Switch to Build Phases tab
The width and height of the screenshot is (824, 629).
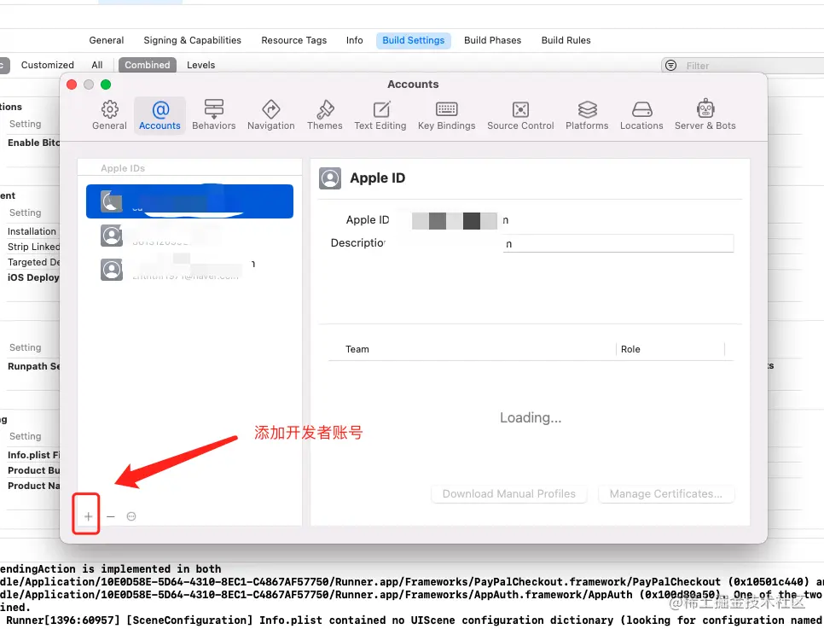pyautogui.click(x=492, y=40)
